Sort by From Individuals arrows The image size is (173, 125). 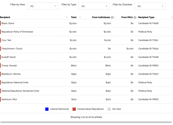point(114,17)
